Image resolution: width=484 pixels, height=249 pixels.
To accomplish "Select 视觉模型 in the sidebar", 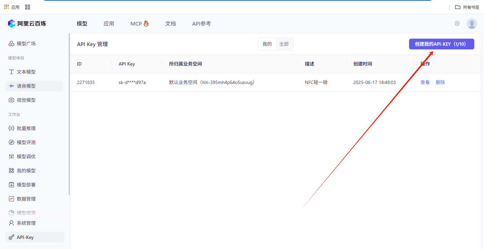I will (x=34, y=100).
